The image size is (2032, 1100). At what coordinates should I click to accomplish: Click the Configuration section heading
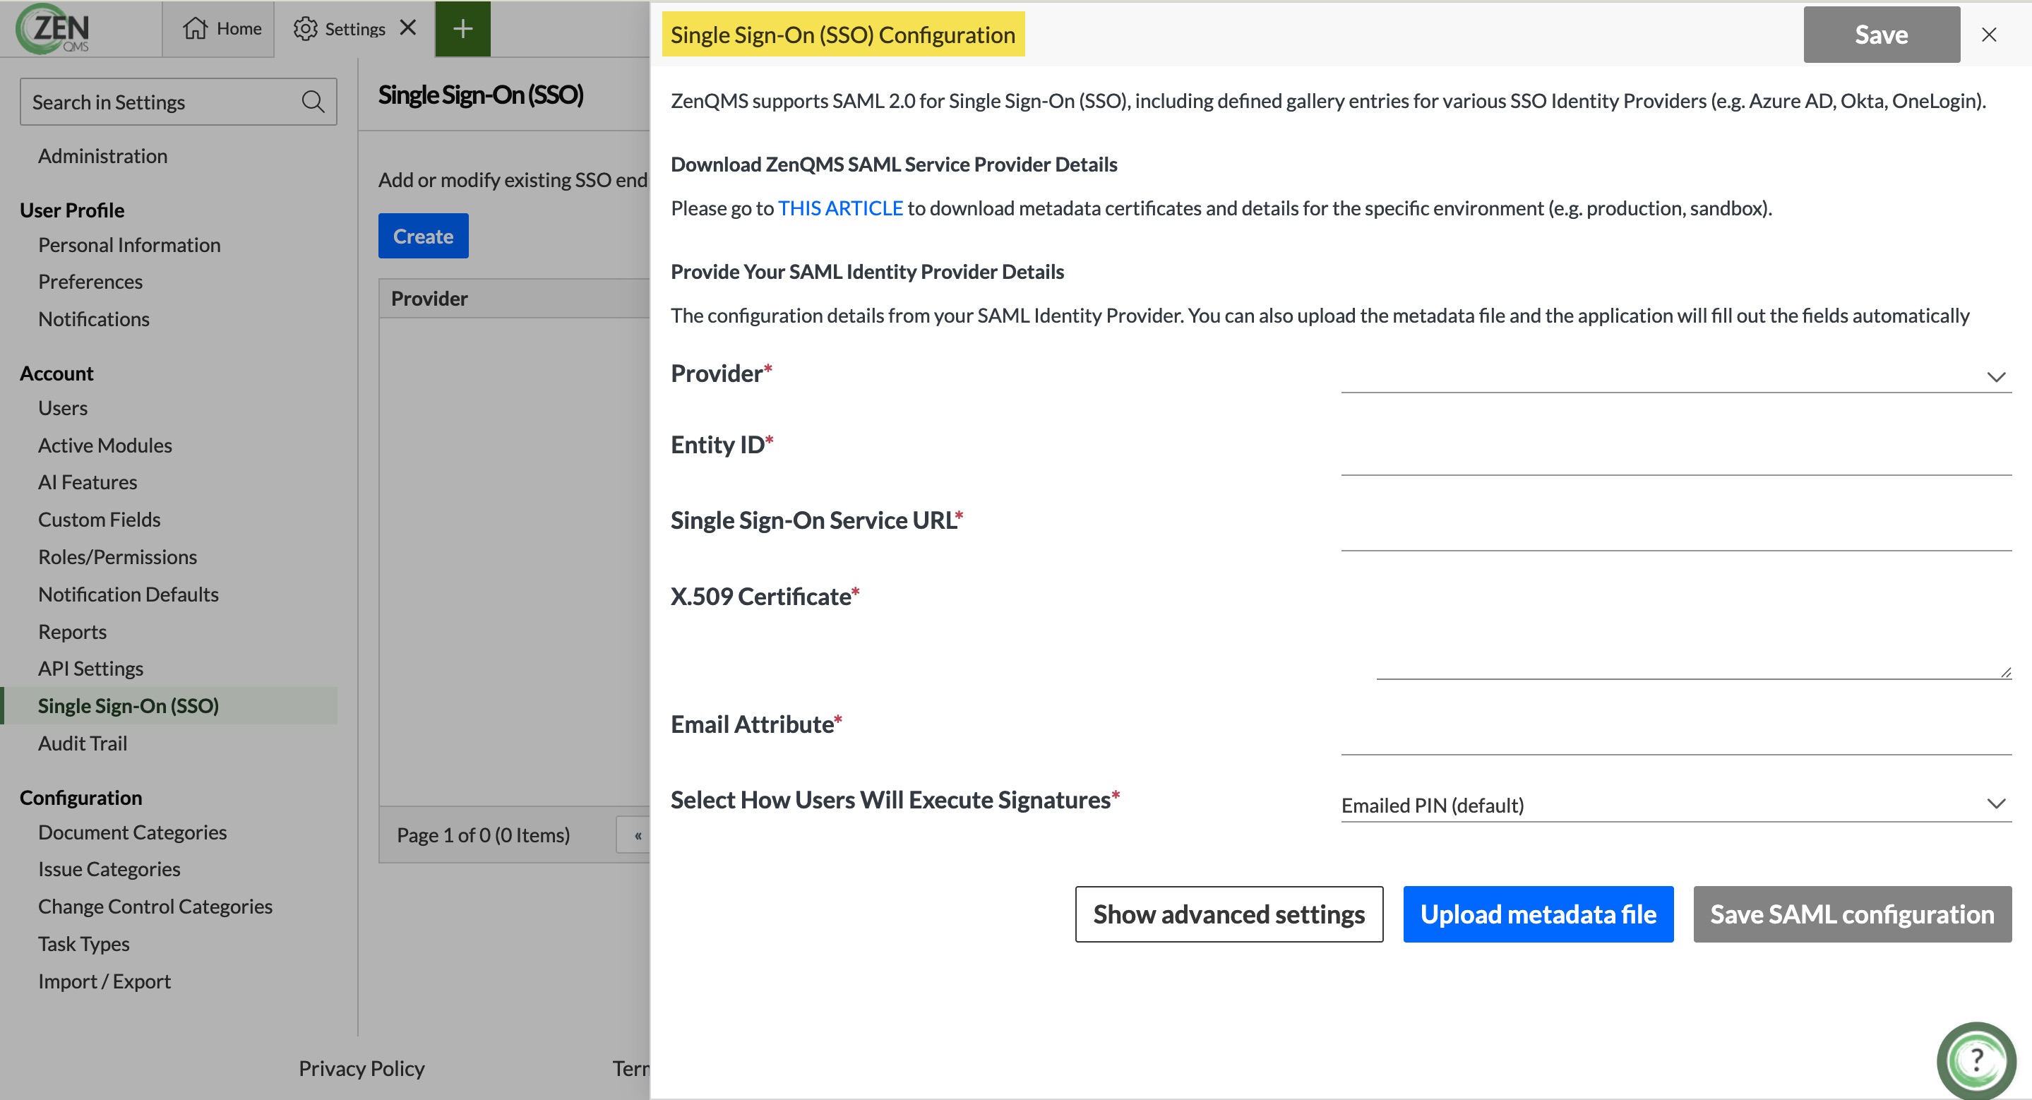click(x=81, y=797)
